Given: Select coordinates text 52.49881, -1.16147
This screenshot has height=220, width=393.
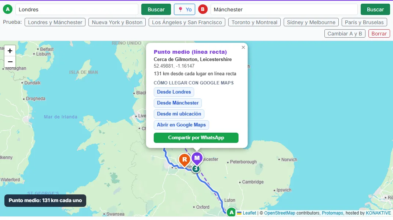Looking at the screenshot, I should point(174,66).
